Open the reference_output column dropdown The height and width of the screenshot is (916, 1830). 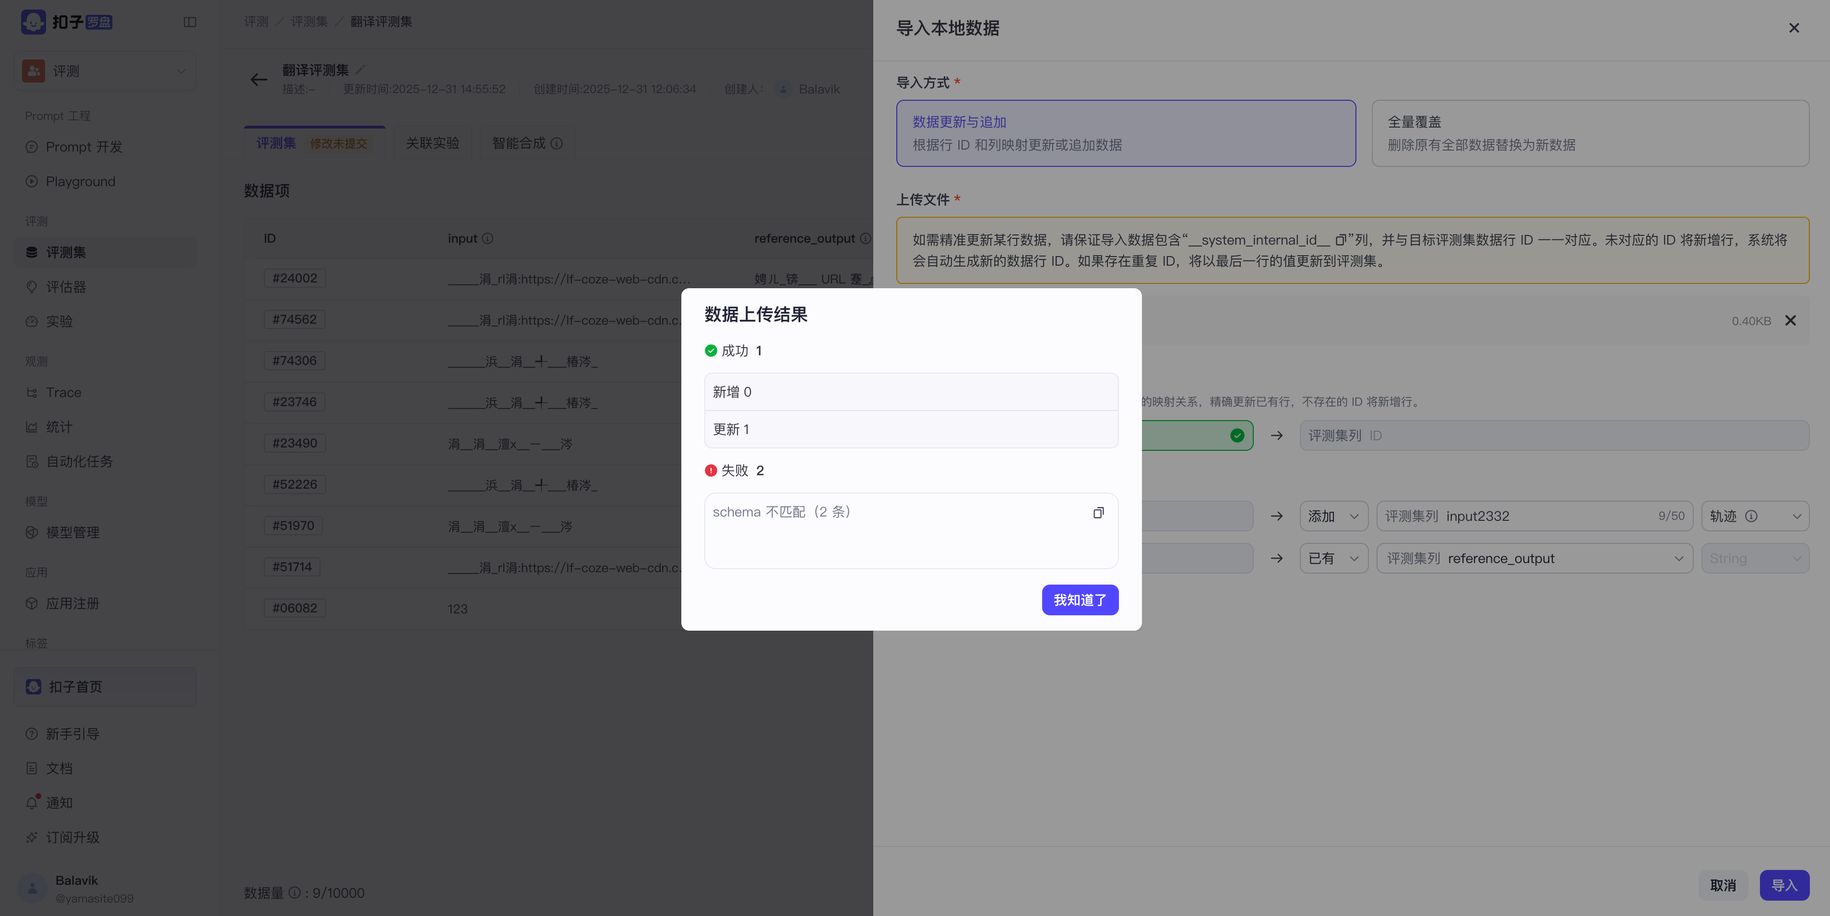pos(1534,559)
